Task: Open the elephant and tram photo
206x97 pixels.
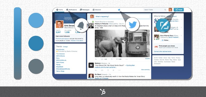Action: (122, 43)
